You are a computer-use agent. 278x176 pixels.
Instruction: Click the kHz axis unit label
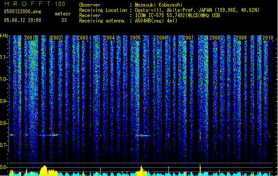point(4,36)
